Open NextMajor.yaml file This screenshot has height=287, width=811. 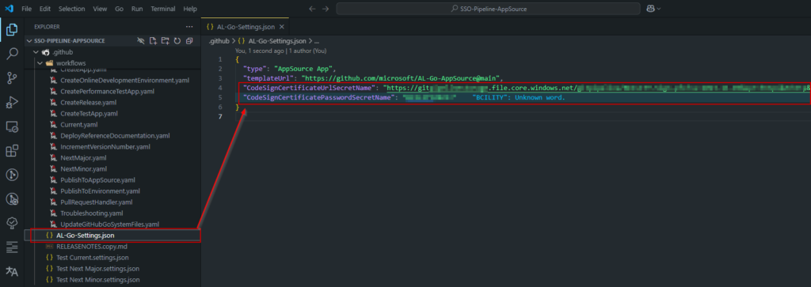coord(83,158)
